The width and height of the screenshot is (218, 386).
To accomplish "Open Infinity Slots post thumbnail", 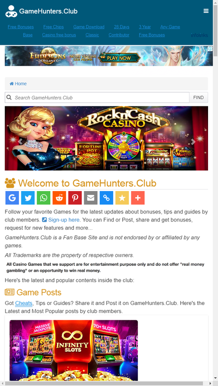I will (x=73, y=350).
